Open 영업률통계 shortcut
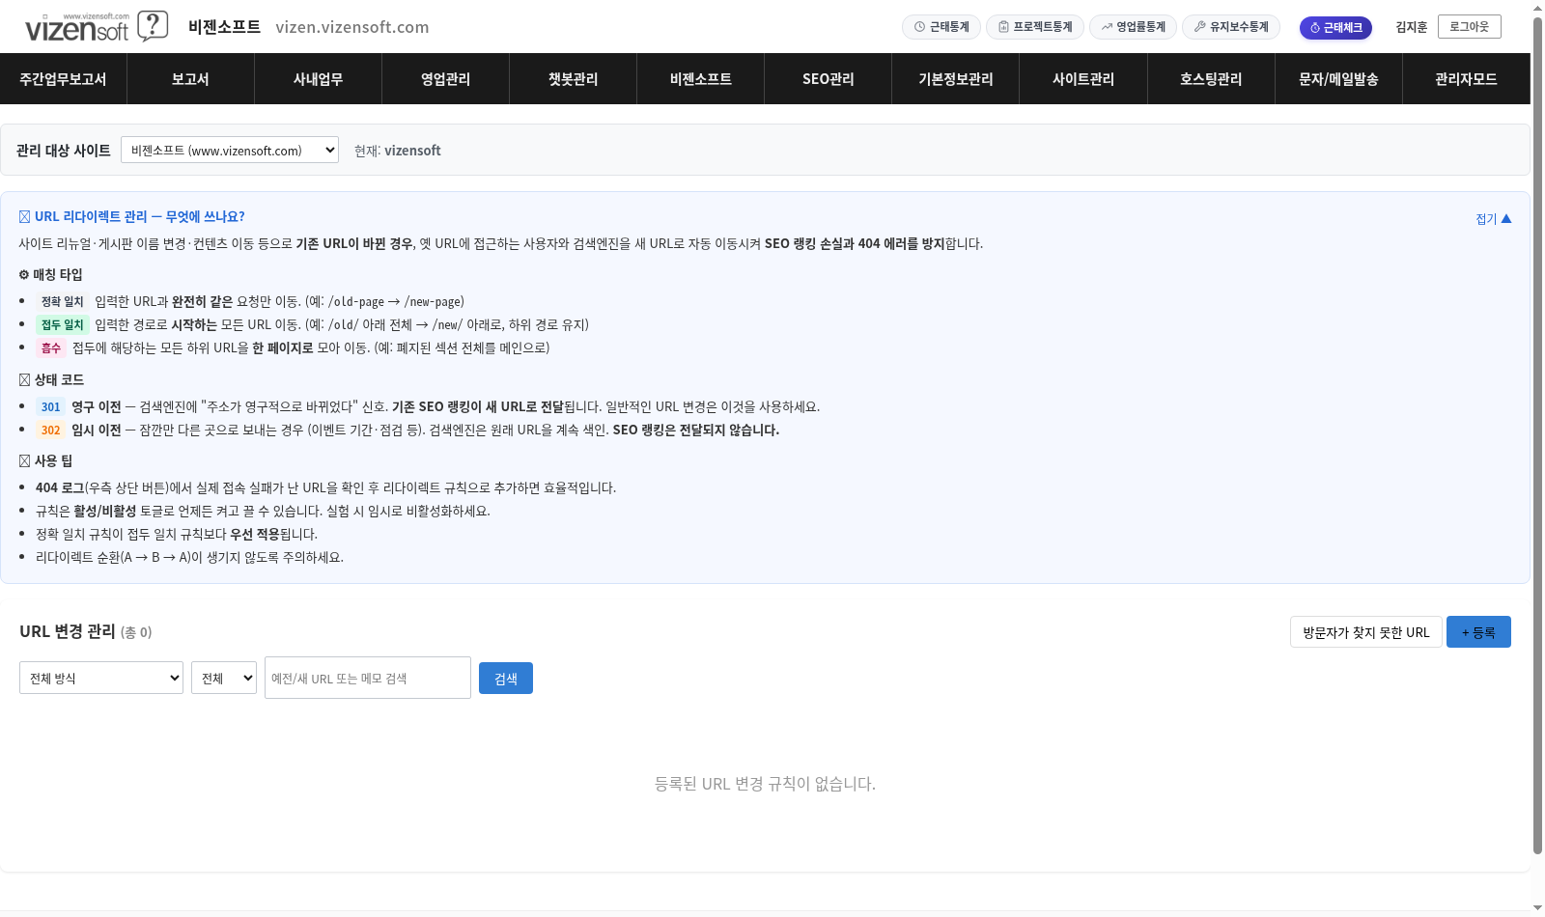The height and width of the screenshot is (917, 1545). [1133, 27]
